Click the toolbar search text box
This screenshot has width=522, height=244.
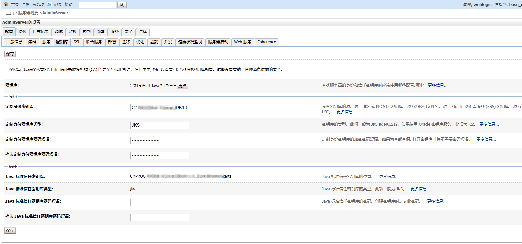coord(97,5)
